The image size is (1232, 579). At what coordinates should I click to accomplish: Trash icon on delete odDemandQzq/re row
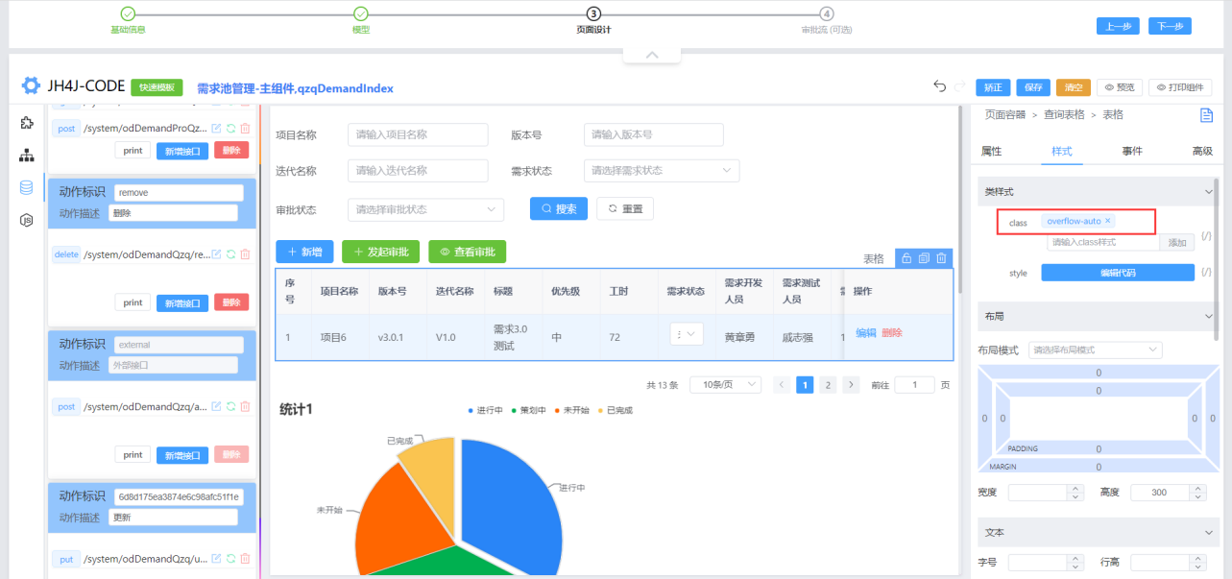245,254
